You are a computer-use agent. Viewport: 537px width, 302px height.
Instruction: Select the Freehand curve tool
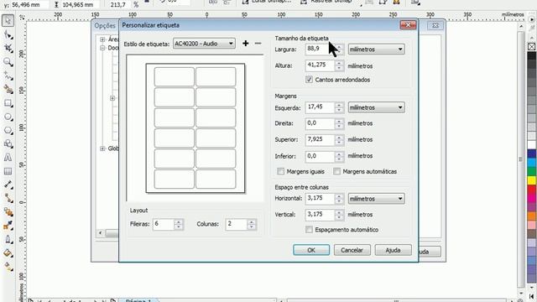[8, 75]
